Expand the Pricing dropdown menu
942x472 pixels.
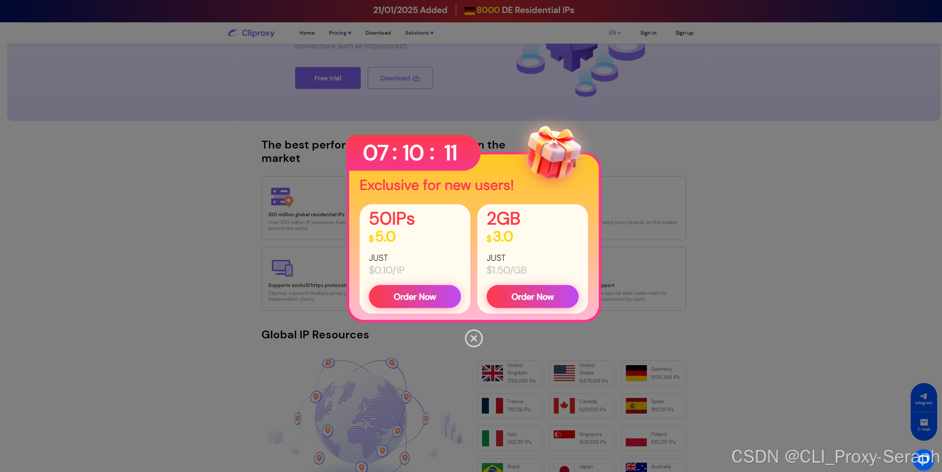(340, 33)
